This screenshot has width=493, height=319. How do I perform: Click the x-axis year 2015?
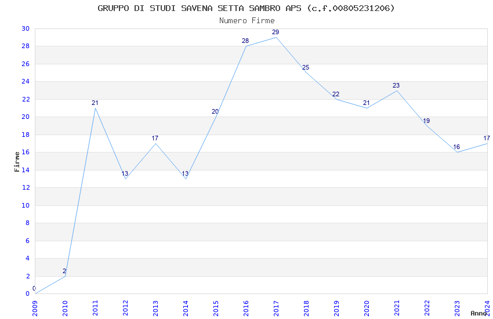[216, 308]
